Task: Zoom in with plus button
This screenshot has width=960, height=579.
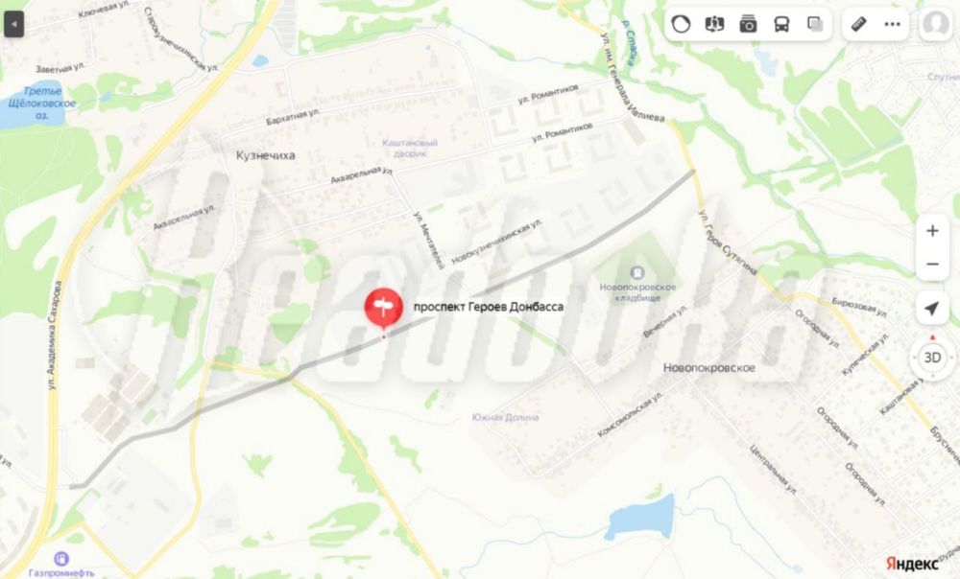Action: point(932,230)
